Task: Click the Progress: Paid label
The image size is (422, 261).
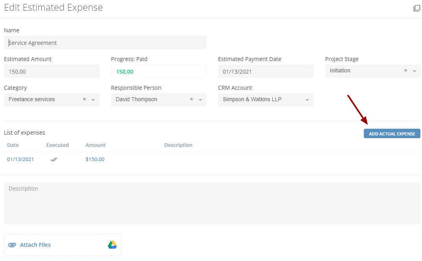Action: tap(129, 59)
